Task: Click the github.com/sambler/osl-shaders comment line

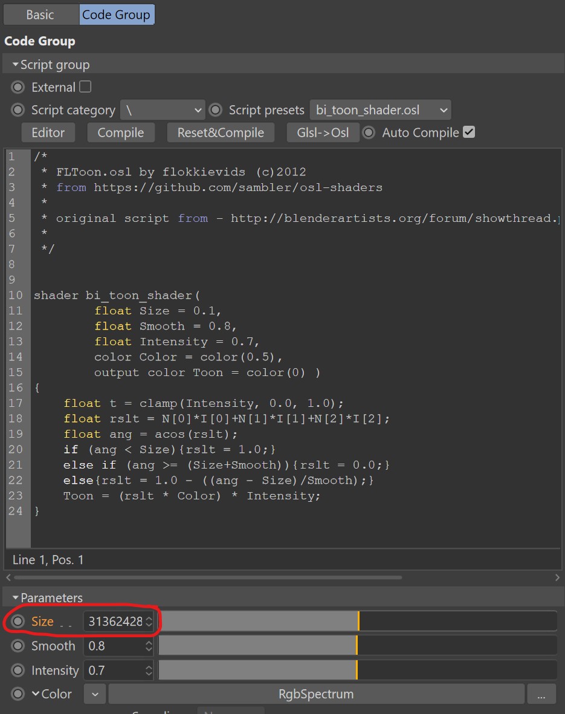Action: [211, 187]
